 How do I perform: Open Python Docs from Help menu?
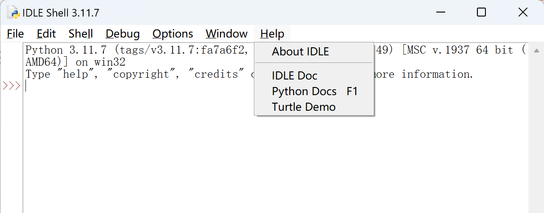(x=314, y=92)
